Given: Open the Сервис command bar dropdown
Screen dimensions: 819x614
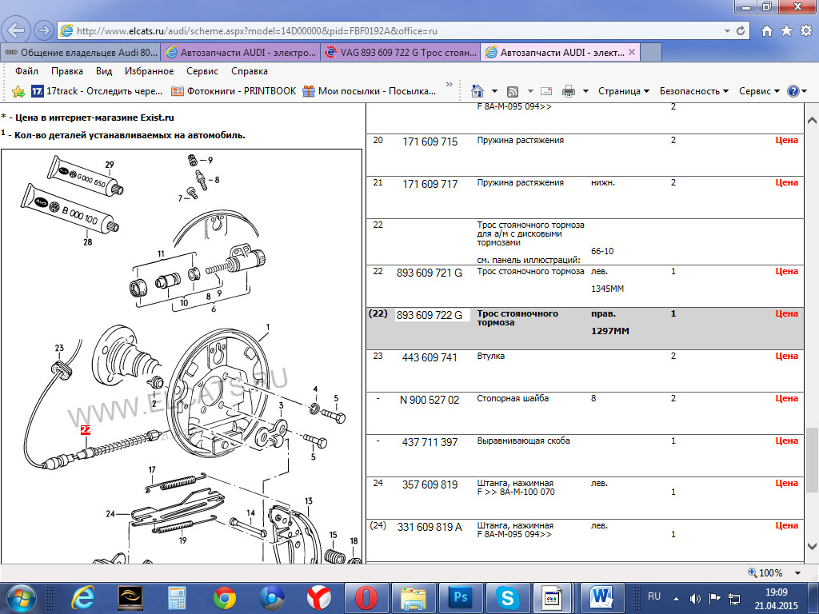Looking at the screenshot, I should (x=760, y=91).
